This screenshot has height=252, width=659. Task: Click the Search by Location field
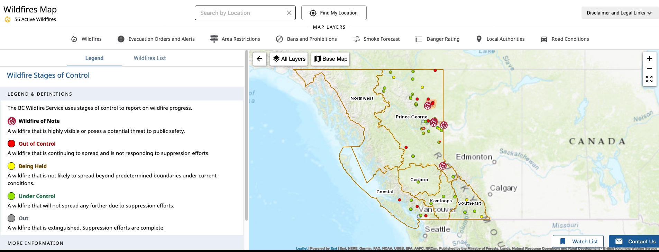[x=240, y=13]
